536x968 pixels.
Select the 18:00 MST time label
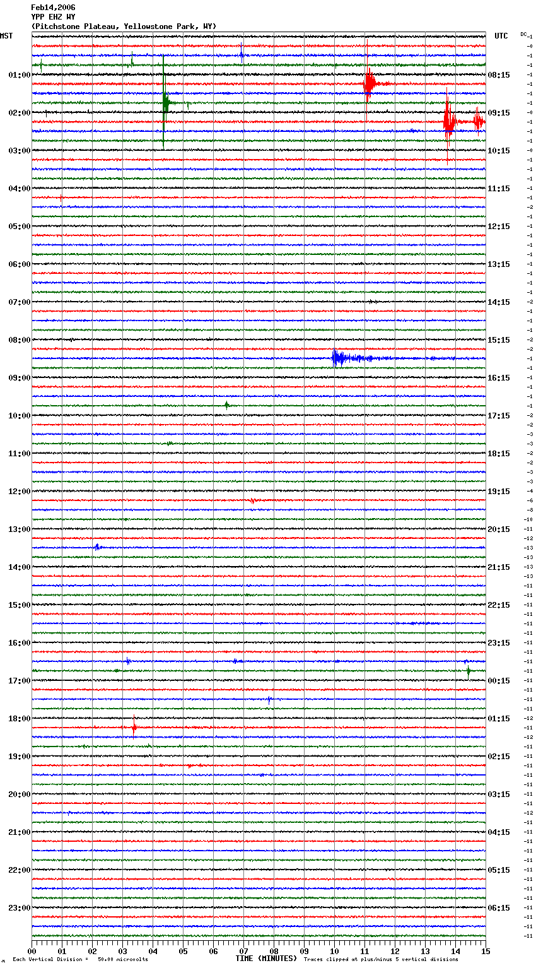tap(20, 719)
